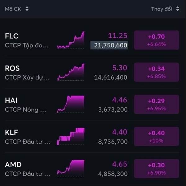Open the AMD price sparkline chart
Image resolution: width=186 pixels, height=186 pixels.
[x=71, y=168]
